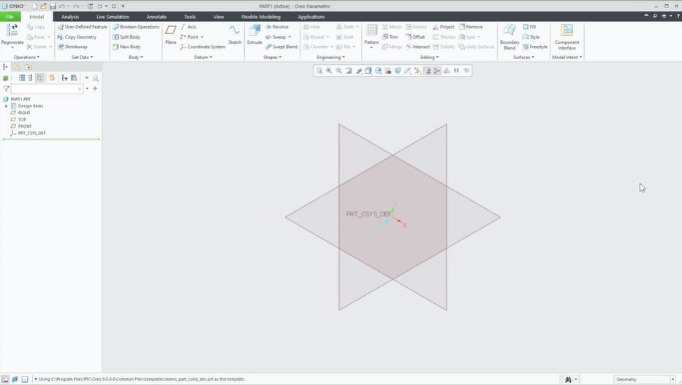Screen dimensions: 682x385
Task: Create a Coordinate System
Action: pyautogui.click(x=202, y=47)
